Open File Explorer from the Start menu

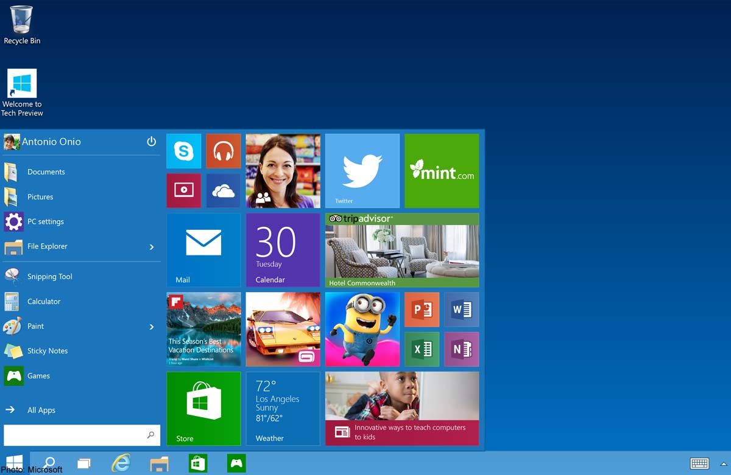click(x=82, y=246)
